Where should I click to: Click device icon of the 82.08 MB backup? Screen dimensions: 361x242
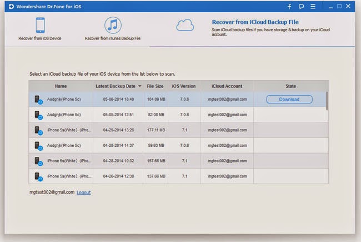click(x=38, y=115)
